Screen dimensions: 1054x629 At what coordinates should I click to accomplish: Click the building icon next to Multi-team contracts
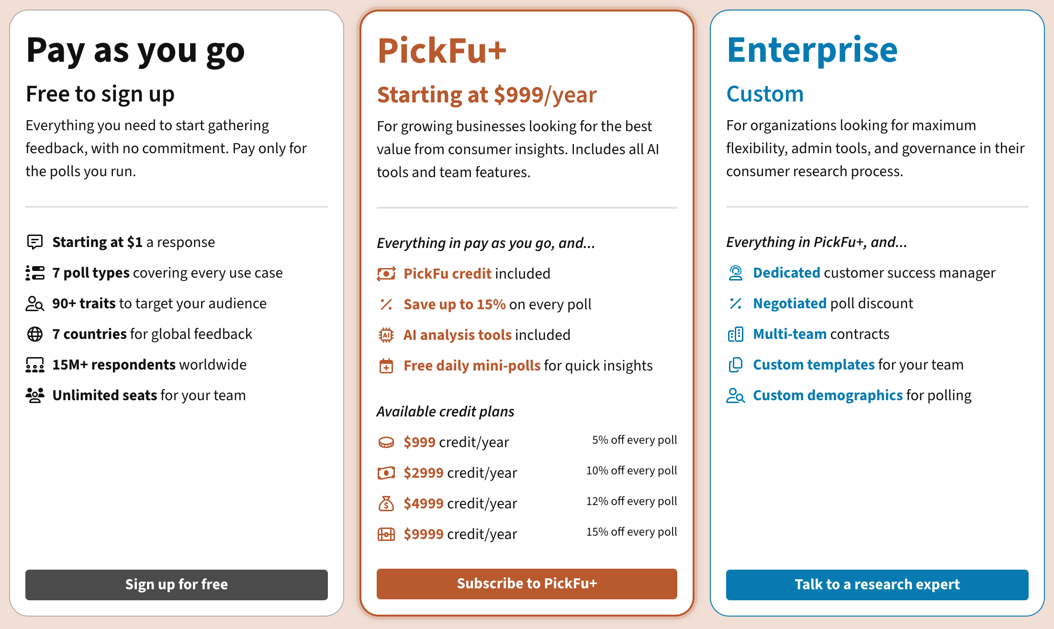coord(736,334)
